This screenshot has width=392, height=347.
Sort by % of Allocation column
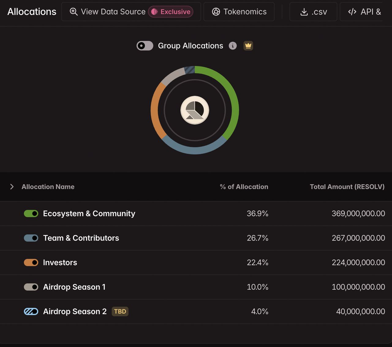click(x=244, y=187)
